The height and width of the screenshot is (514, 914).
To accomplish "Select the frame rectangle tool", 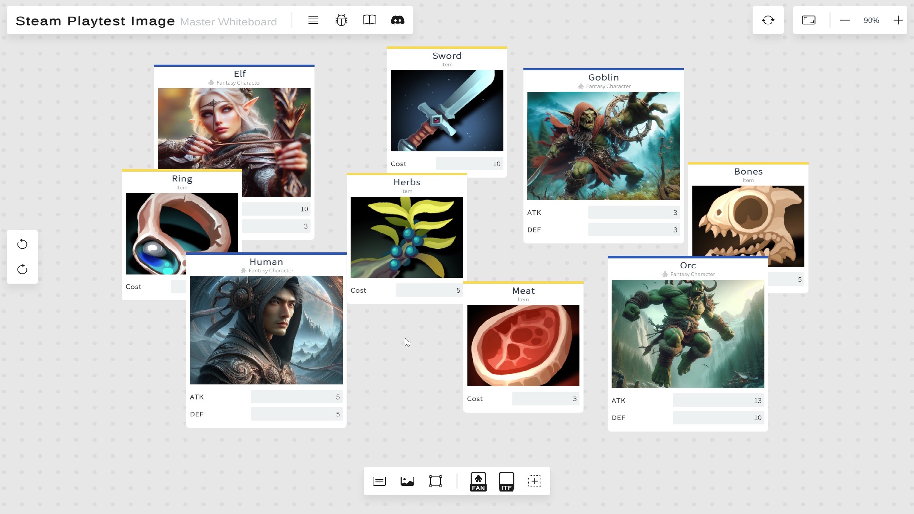I will [436, 481].
